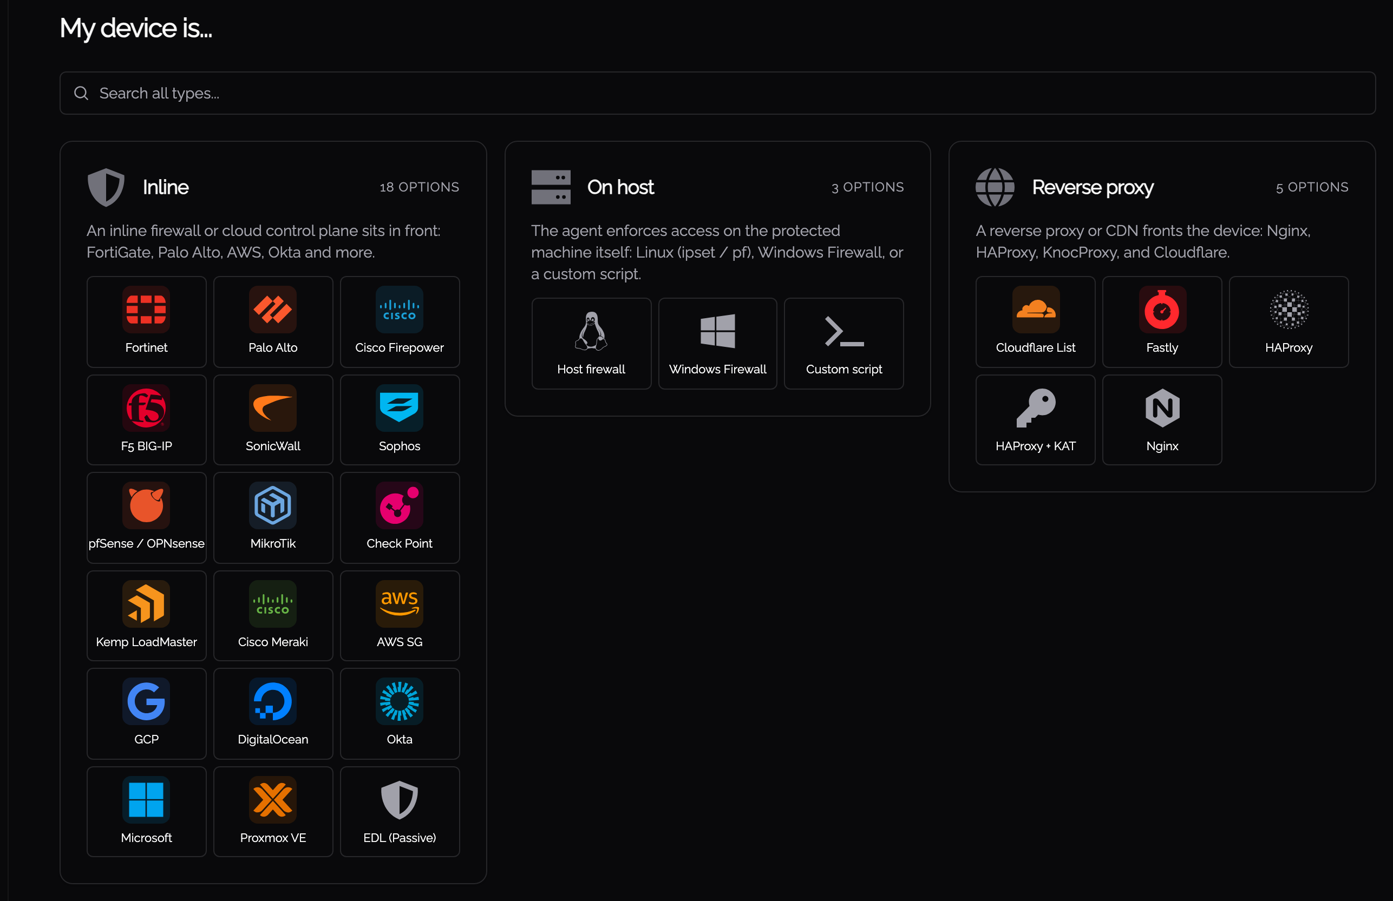Click the search magnifier icon
This screenshot has height=901, width=1393.
point(81,93)
